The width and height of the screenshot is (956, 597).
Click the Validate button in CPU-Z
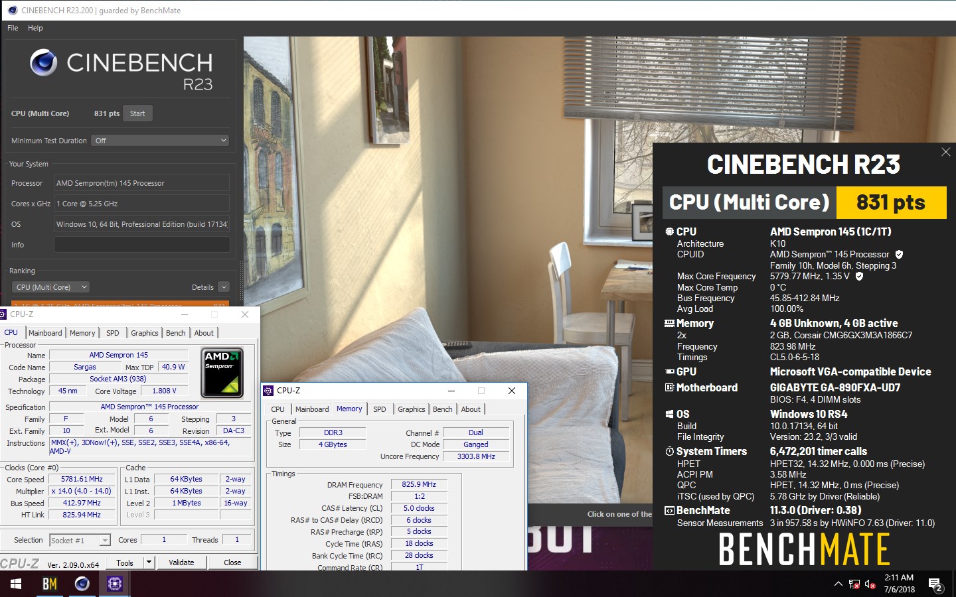pos(181,563)
